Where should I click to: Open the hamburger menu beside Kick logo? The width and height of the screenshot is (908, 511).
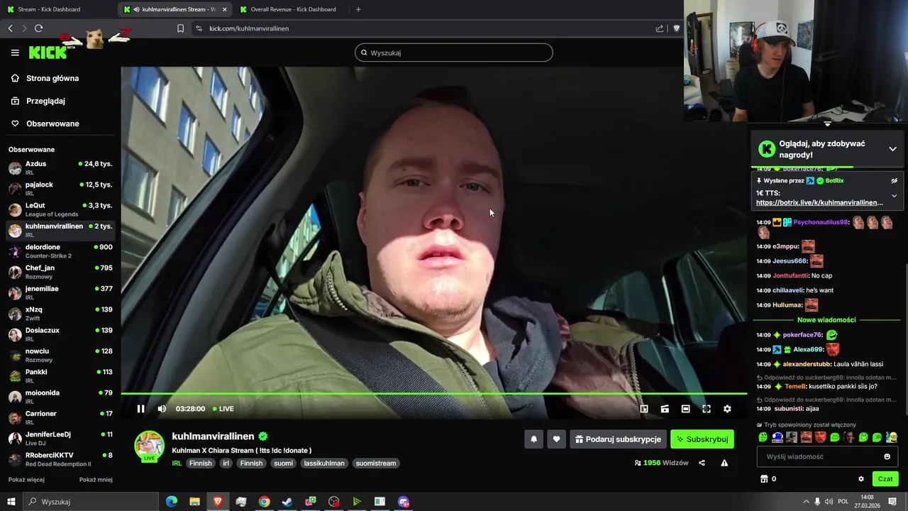pyautogui.click(x=15, y=53)
